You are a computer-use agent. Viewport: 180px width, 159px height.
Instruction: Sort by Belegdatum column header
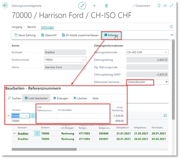(123, 127)
